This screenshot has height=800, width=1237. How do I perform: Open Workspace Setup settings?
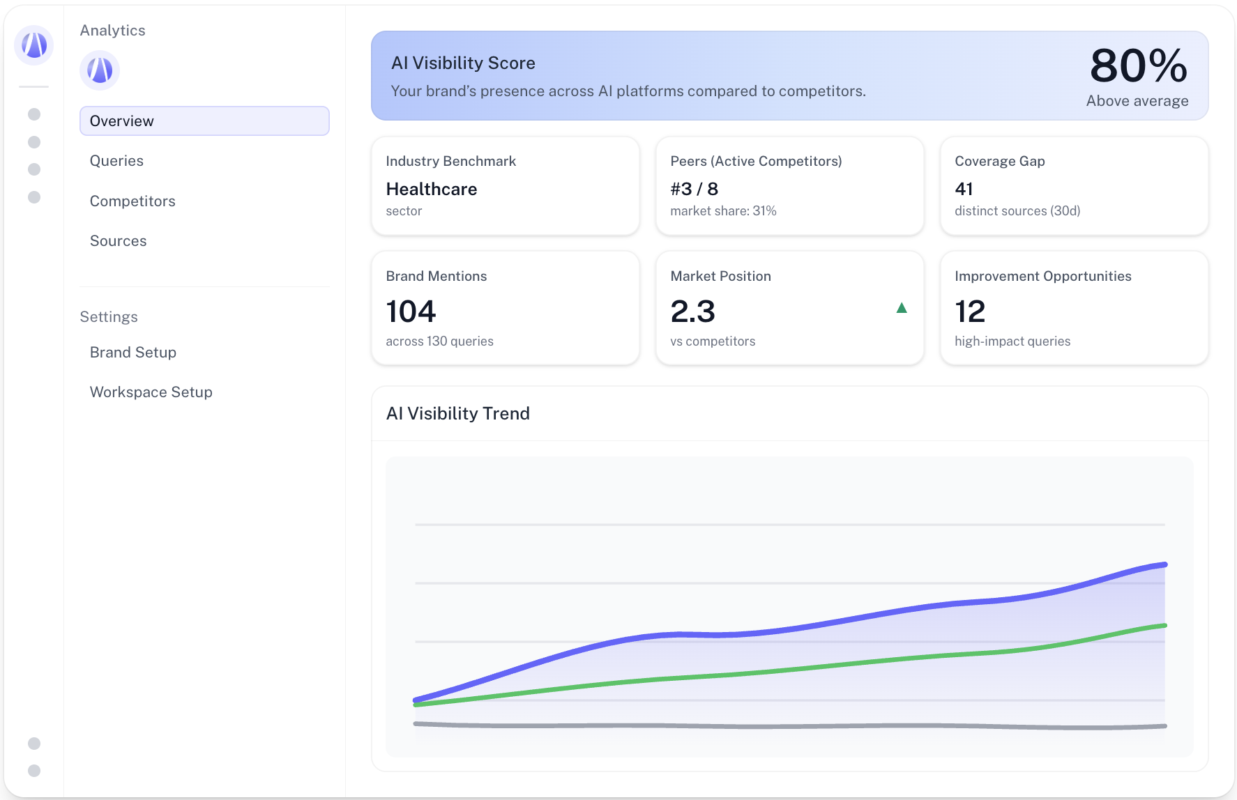[151, 392]
